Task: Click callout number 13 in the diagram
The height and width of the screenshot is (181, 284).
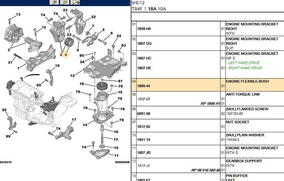Action: pos(116,139)
